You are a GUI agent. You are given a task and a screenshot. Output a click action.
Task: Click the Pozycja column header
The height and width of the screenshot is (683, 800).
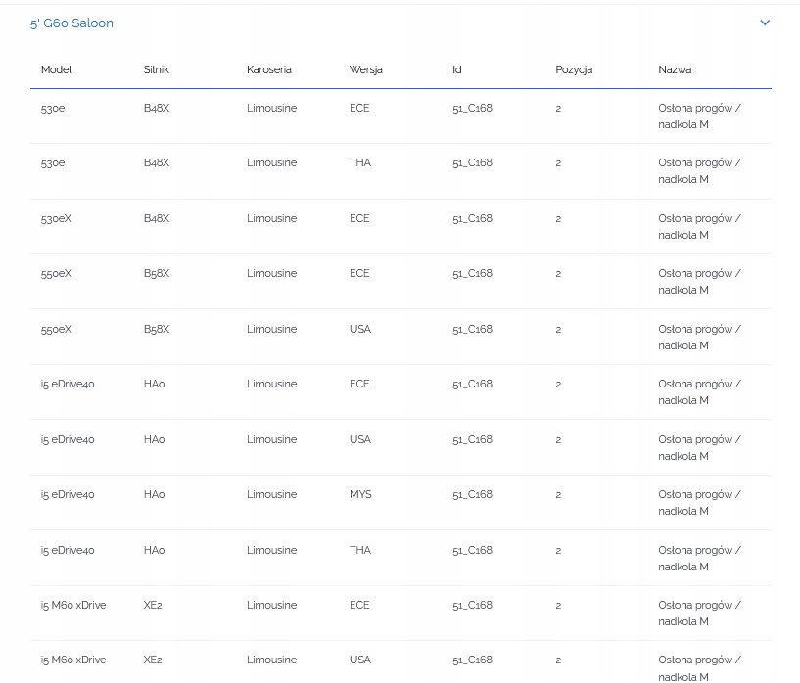tap(574, 69)
